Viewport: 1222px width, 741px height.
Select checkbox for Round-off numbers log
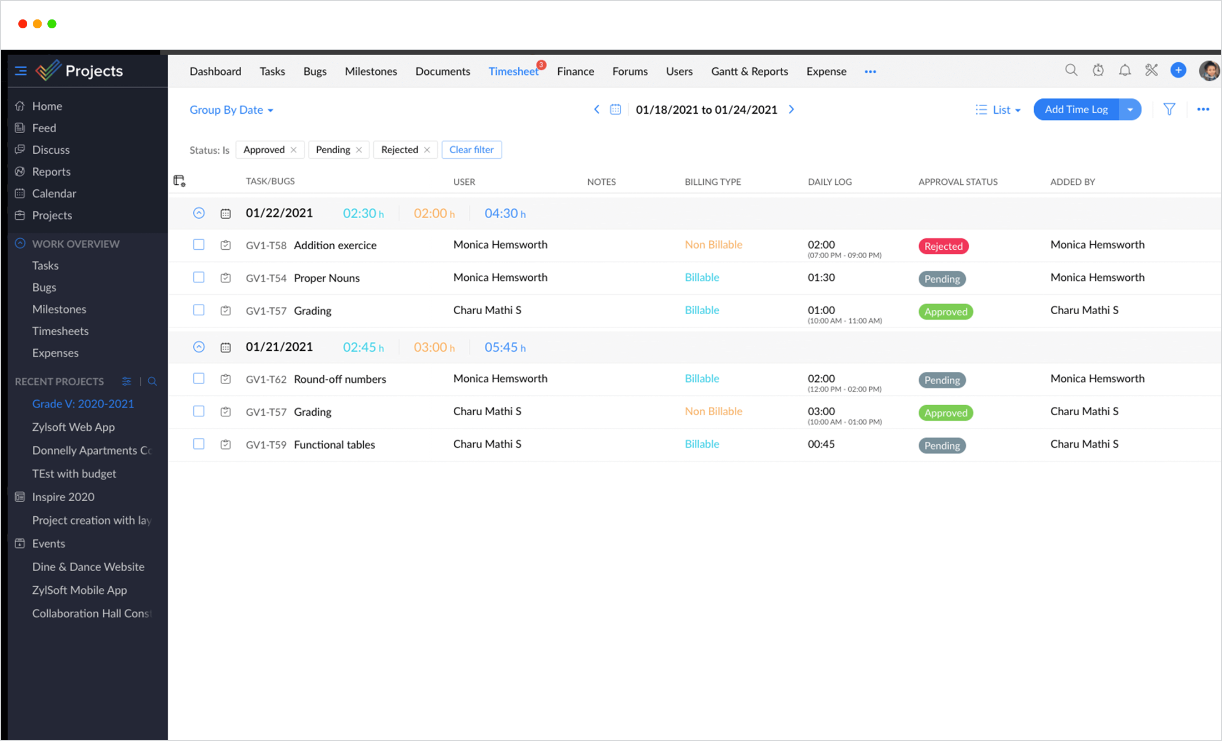[x=199, y=379]
